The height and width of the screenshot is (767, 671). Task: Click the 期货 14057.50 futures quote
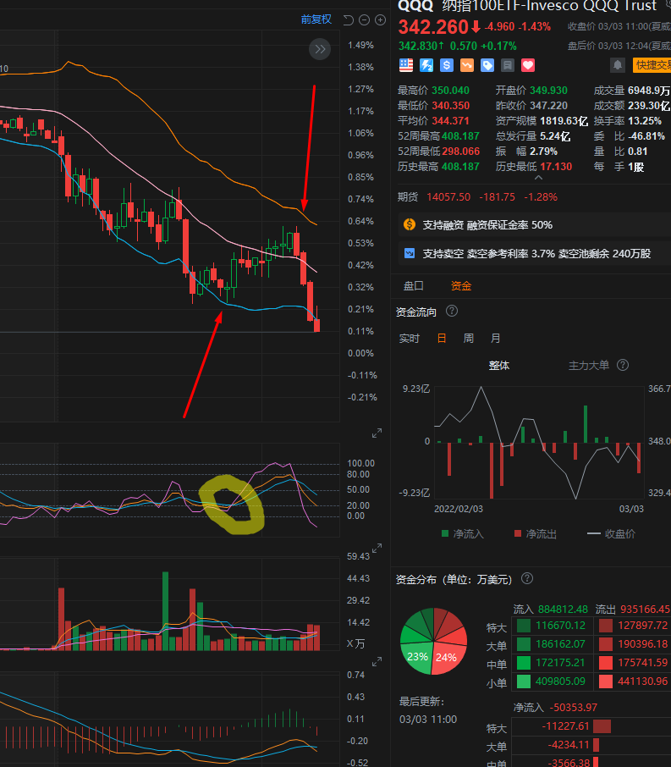pyautogui.click(x=477, y=197)
